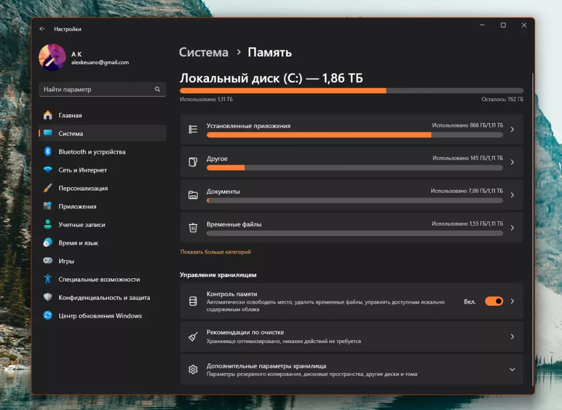Click the Сеть и Интернет Wi-Fi icon
Screen dimensions: 562x410
[x=48, y=170]
